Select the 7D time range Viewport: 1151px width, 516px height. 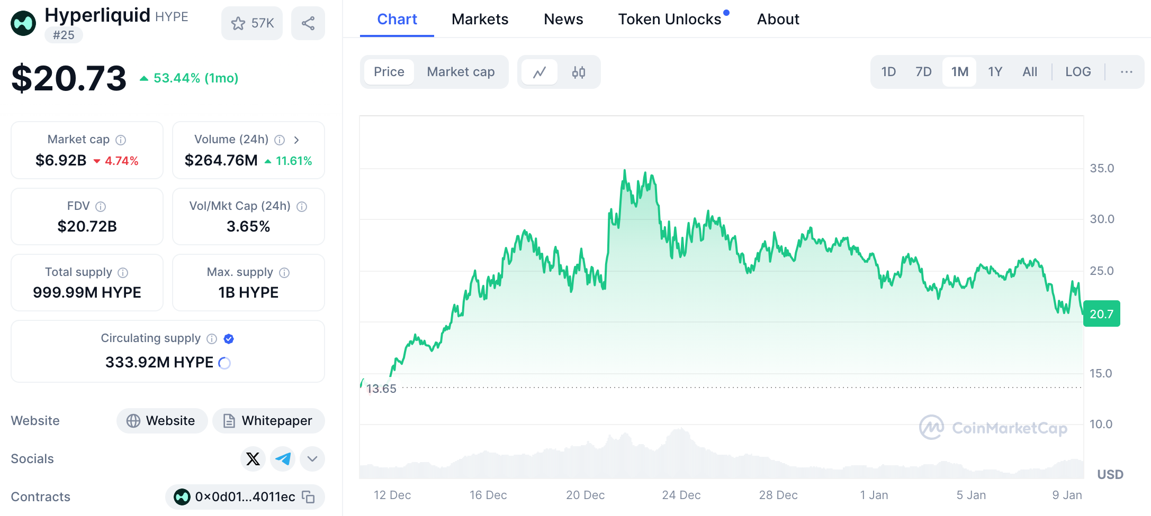point(923,72)
